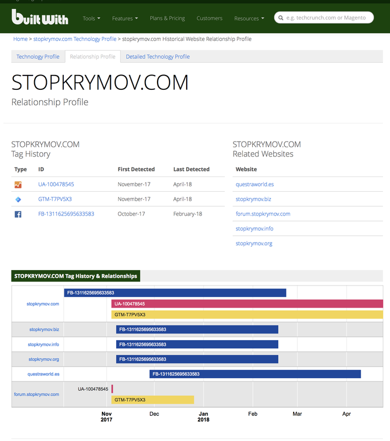Click the 'Last Detected' column header
The image size is (390, 441).
pyautogui.click(x=191, y=169)
